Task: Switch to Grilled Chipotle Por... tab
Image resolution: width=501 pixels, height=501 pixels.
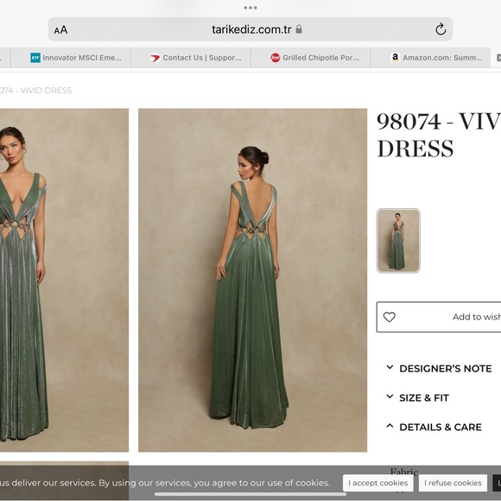Action: pyautogui.click(x=311, y=58)
